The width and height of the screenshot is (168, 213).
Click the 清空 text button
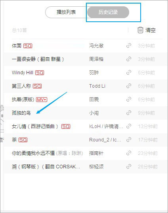click(151, 30)
